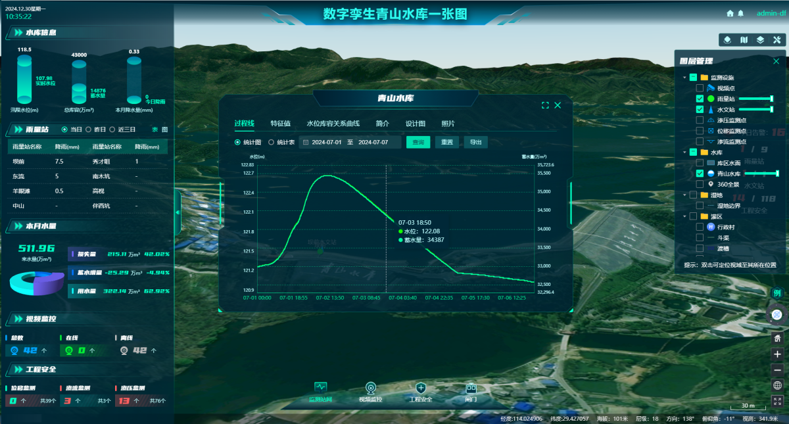Open 工程安全 in bottom navigation
789x424 pixels.
pyautogui.click(x=421, y=392)
